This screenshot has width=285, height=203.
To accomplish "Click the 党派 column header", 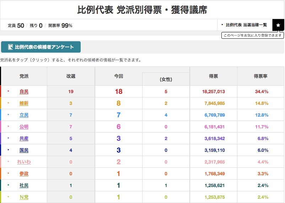I will point(24,76).
